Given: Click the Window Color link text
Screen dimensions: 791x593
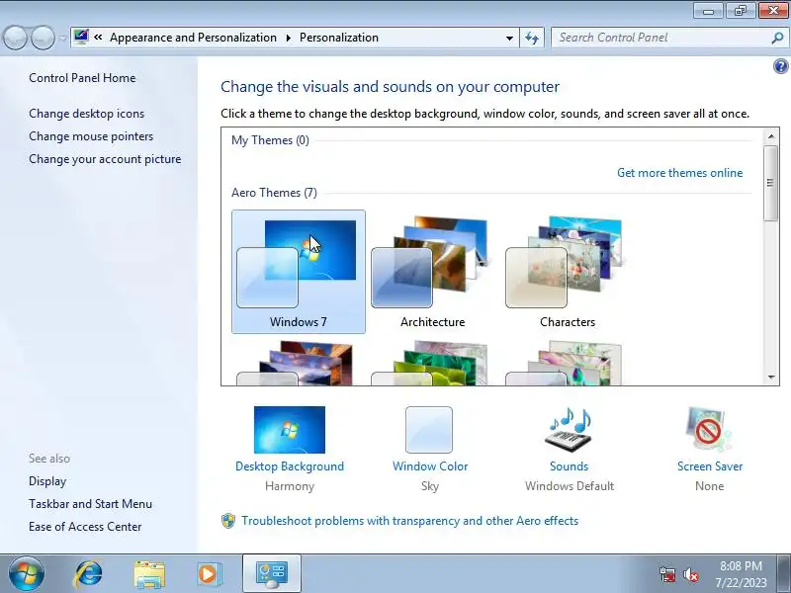Looking at the screenshot, I should coord(430,466).
